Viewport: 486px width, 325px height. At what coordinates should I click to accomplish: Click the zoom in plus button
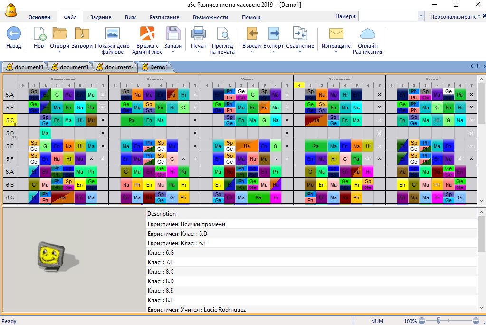coord(476,321)
